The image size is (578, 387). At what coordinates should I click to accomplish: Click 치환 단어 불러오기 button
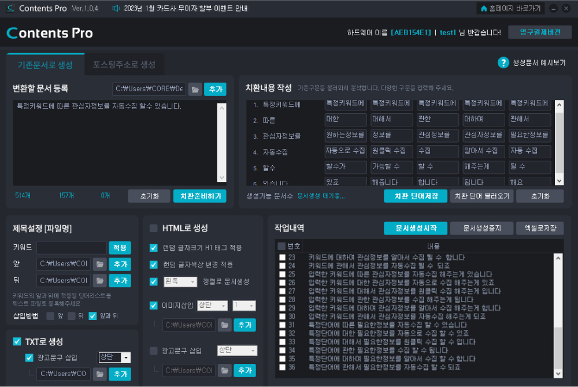482,196
